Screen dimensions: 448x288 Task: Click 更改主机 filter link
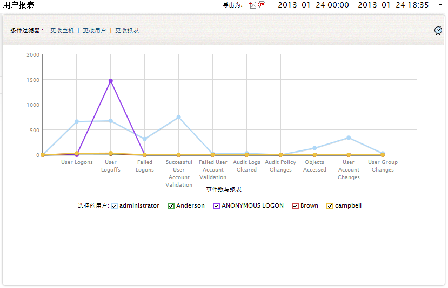[62, 31]
